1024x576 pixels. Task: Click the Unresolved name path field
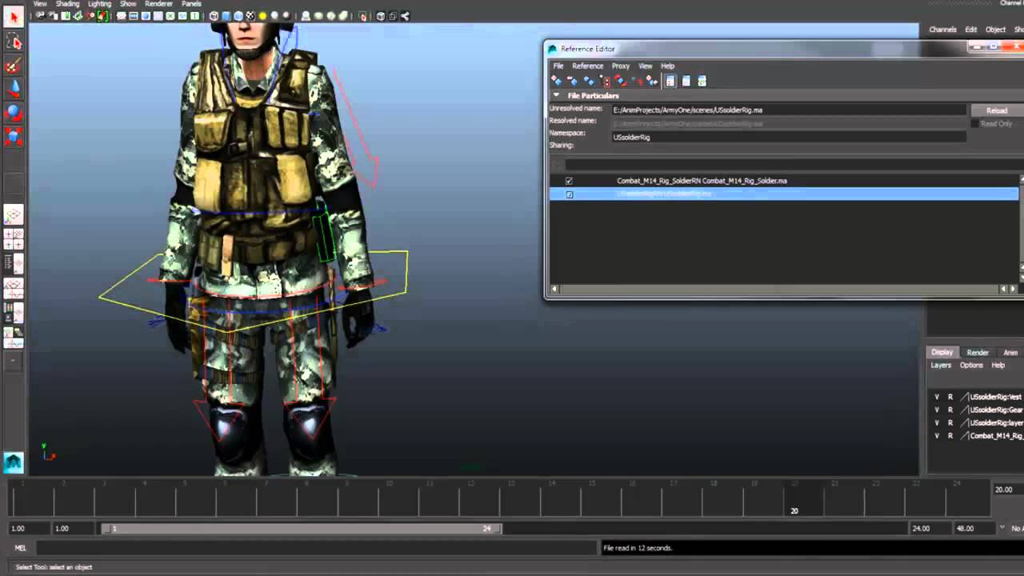point(789,110)
